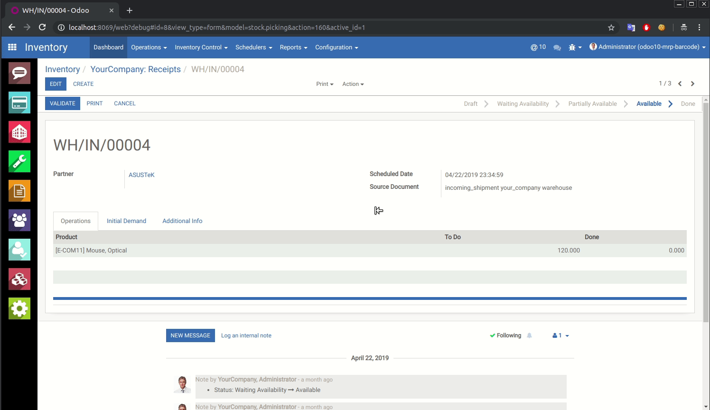Click the green wrench app icon
Image resolution: width=710 pixels, height=410 pixels.
click(x=19, y=161)
